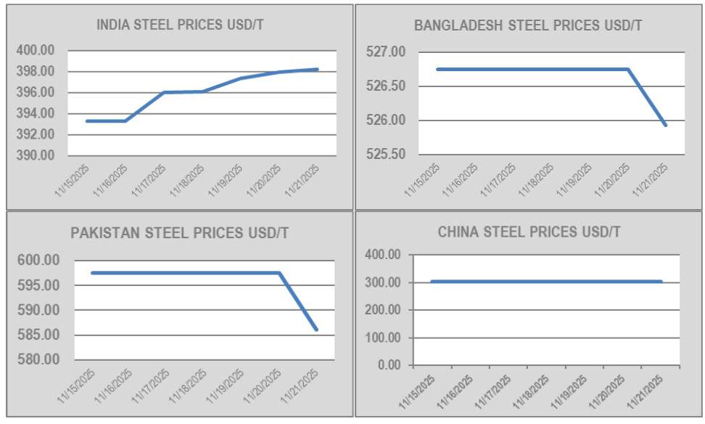Select the Bangladesh Steel Prices chart title
This screenshot has height=424, width=705.
pyautogui.click(x=527, y=25)
